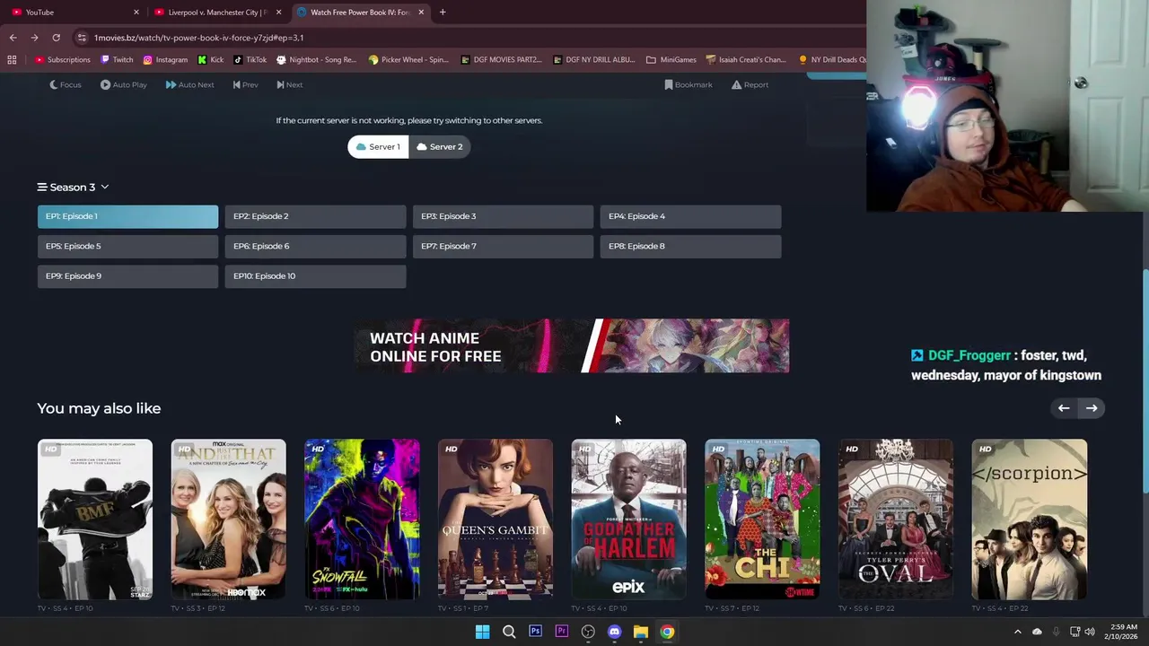
Task: Select EP7: Episode 7
Action: tap(503, 246)
